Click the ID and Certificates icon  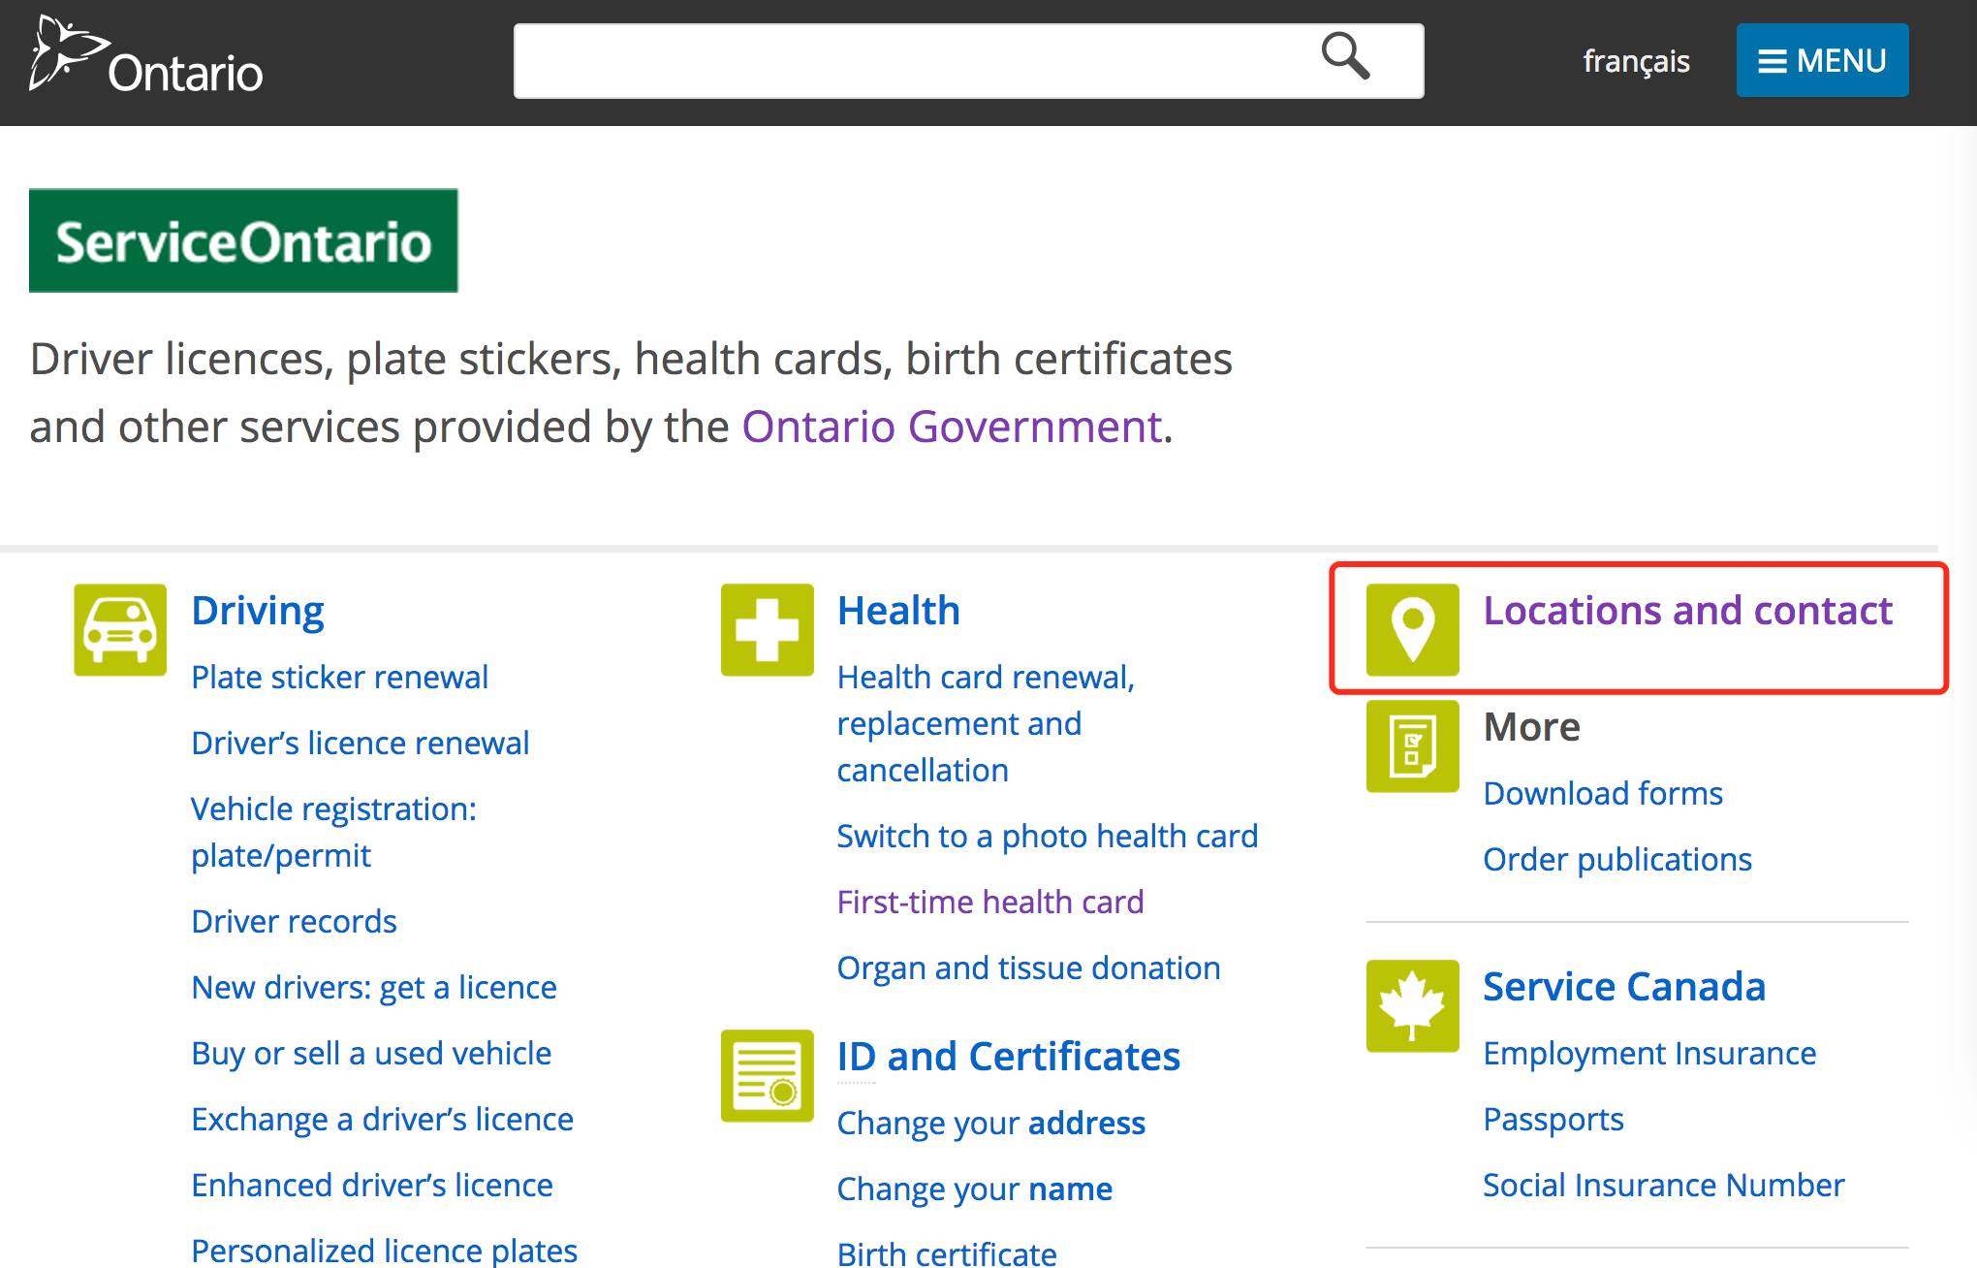(767, 1075)
